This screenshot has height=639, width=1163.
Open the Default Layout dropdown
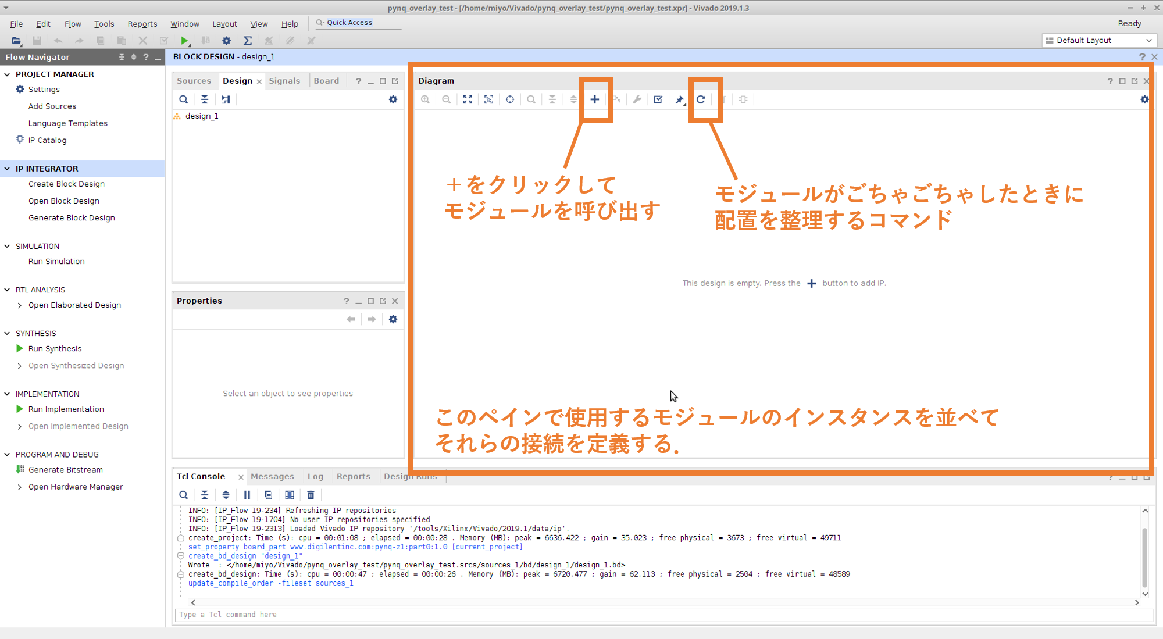point(1098,41)
